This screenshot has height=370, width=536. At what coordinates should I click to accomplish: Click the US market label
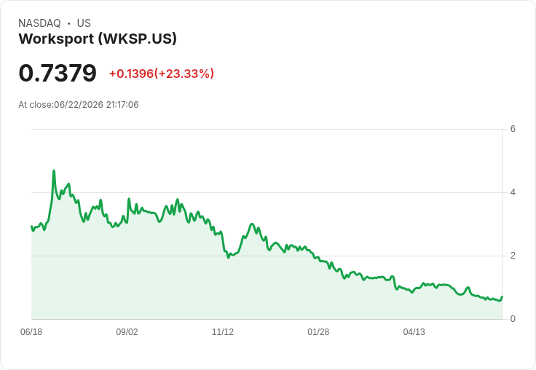pyautogui.click(x=84, y=23)
